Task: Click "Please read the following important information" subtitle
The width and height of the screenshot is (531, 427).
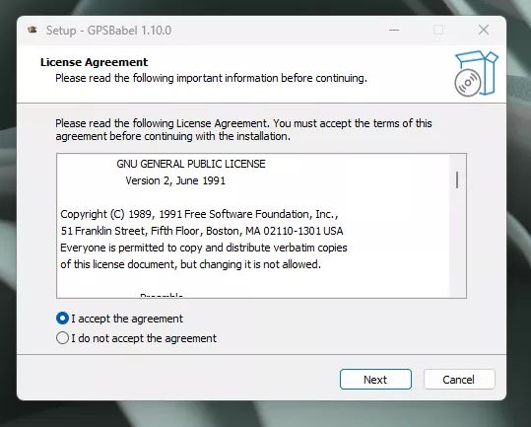Action: pyautogui.click(x=211, y=78)
